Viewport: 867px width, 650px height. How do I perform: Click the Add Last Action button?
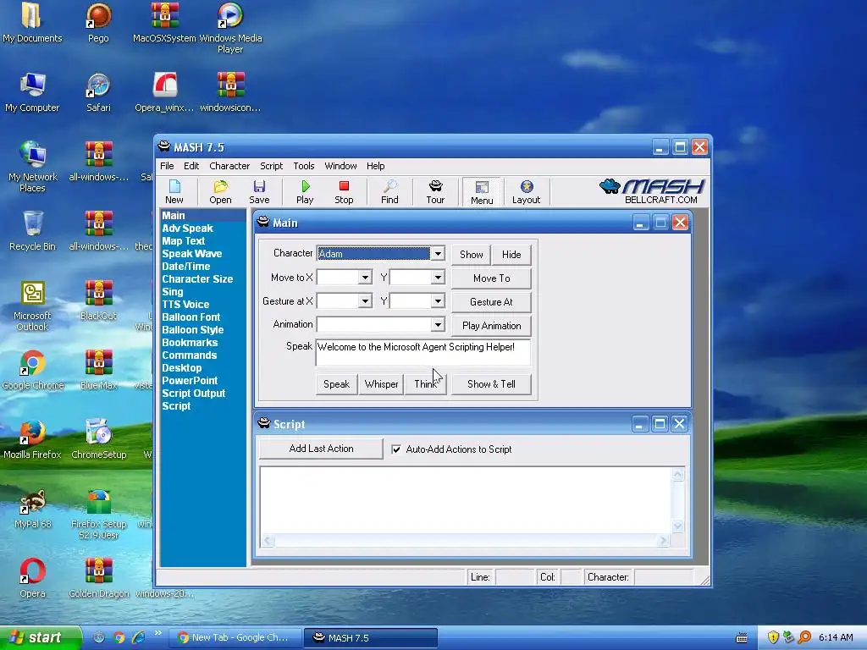(321, 449)
